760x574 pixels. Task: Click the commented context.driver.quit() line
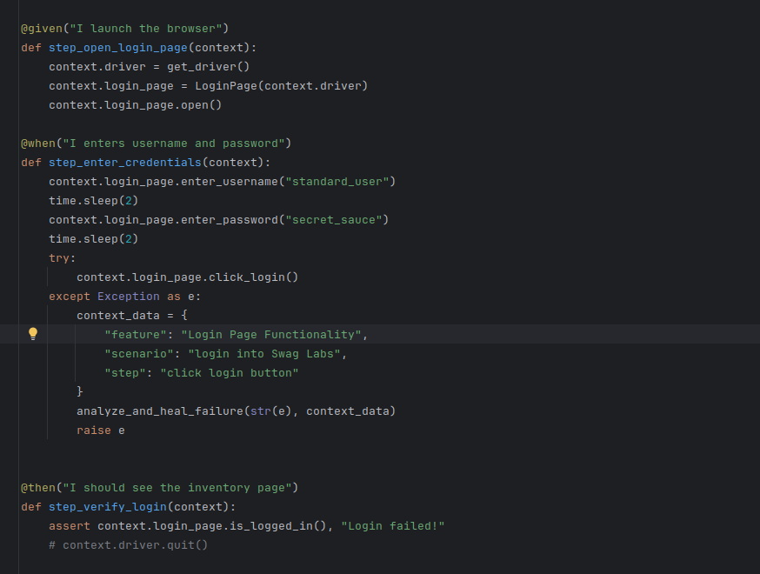pos(128,545)
